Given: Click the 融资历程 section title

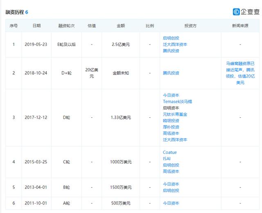Looking at the screenshot, I should click(x=15, y=12).
